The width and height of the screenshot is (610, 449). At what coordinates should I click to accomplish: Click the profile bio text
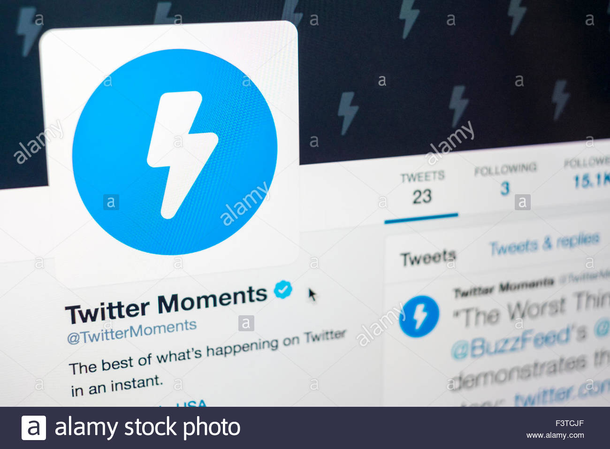[207, 362]
